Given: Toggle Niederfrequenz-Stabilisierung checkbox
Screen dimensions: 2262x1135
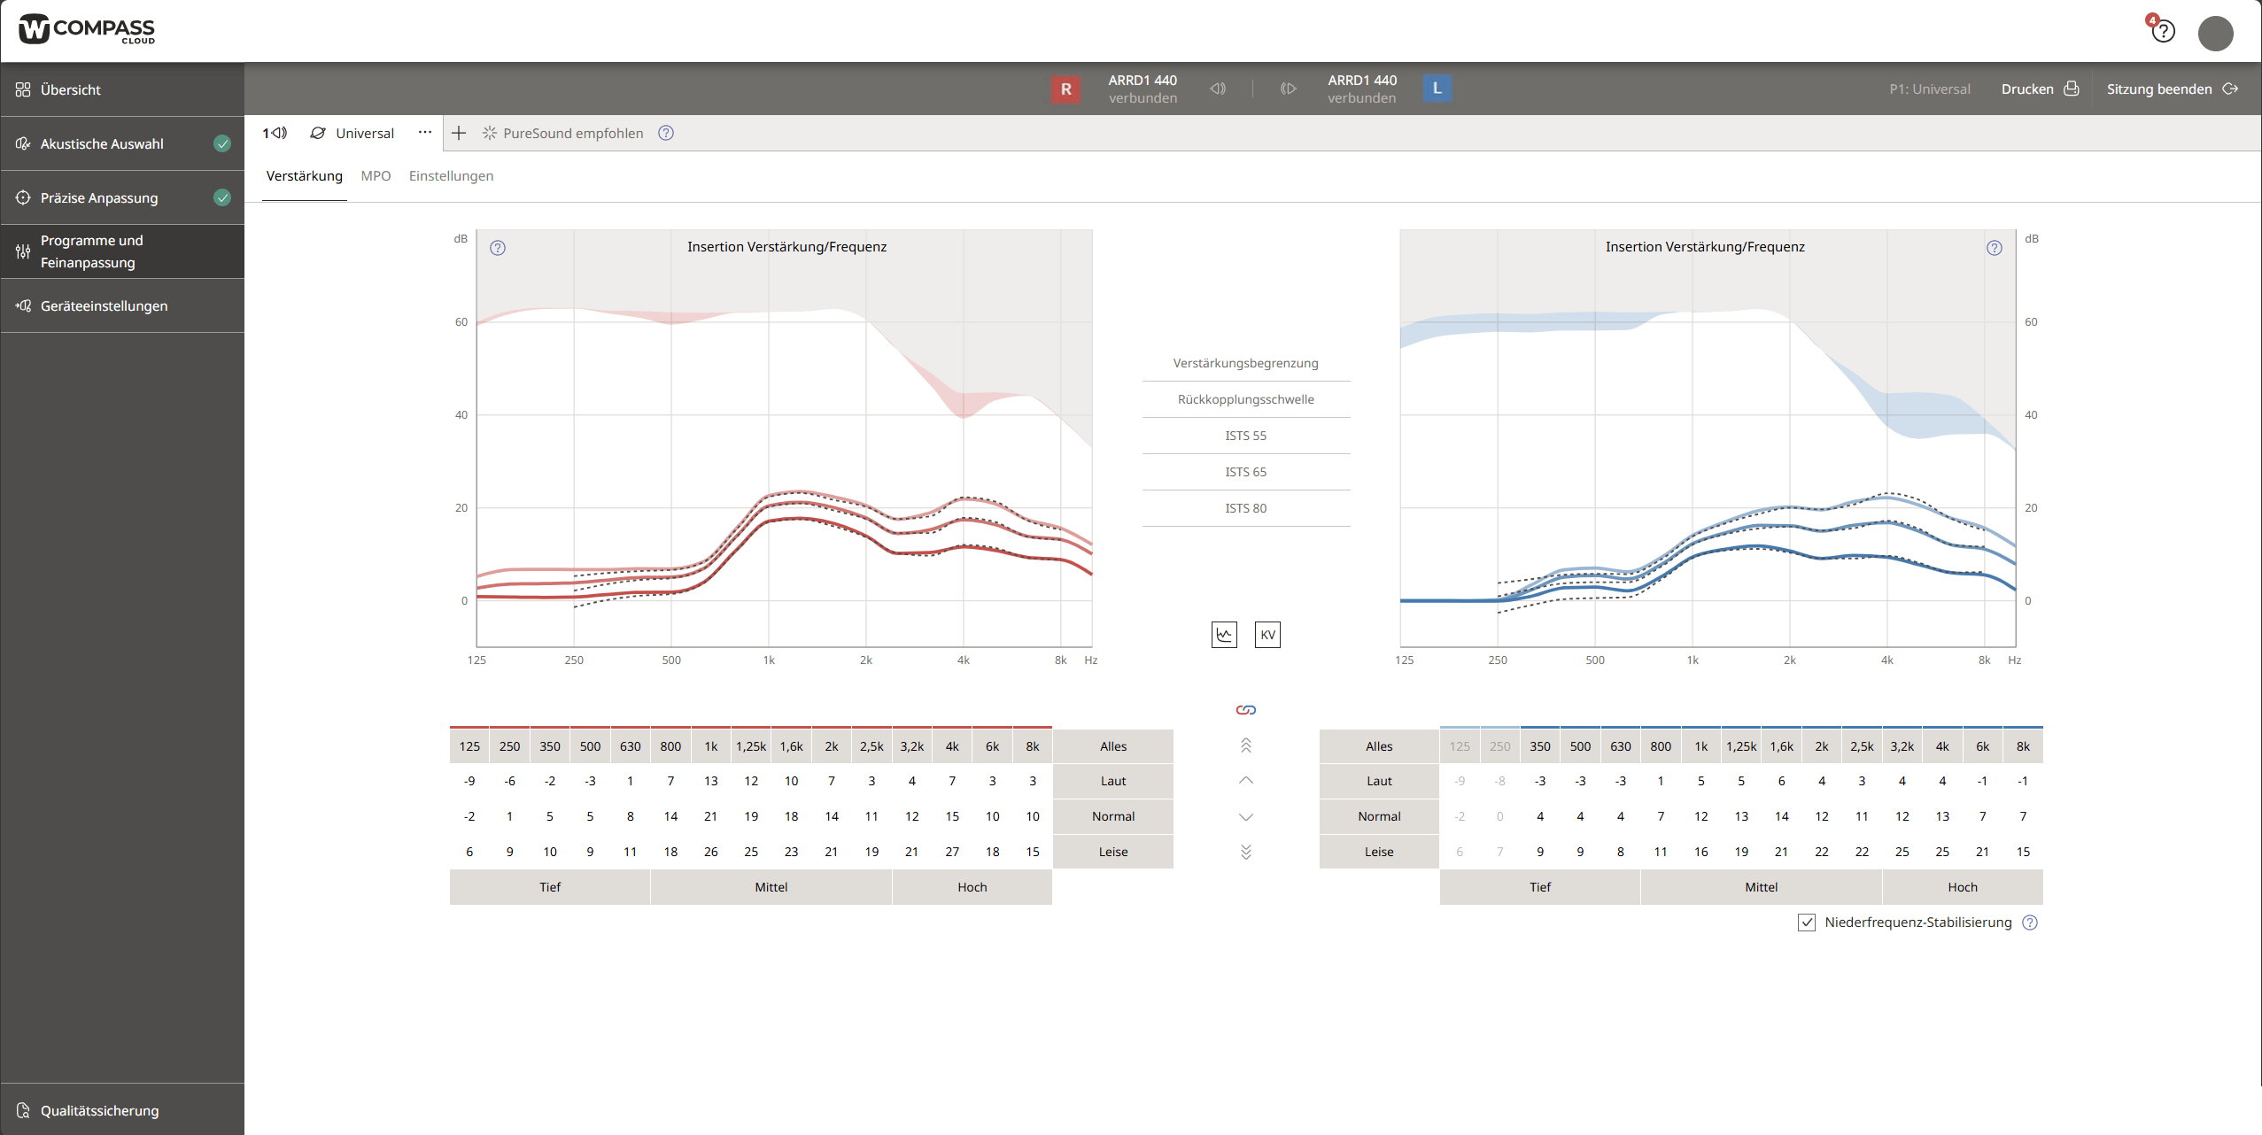Looking at the screenshot, I should pyautogui.click(x=1807, y=923).
